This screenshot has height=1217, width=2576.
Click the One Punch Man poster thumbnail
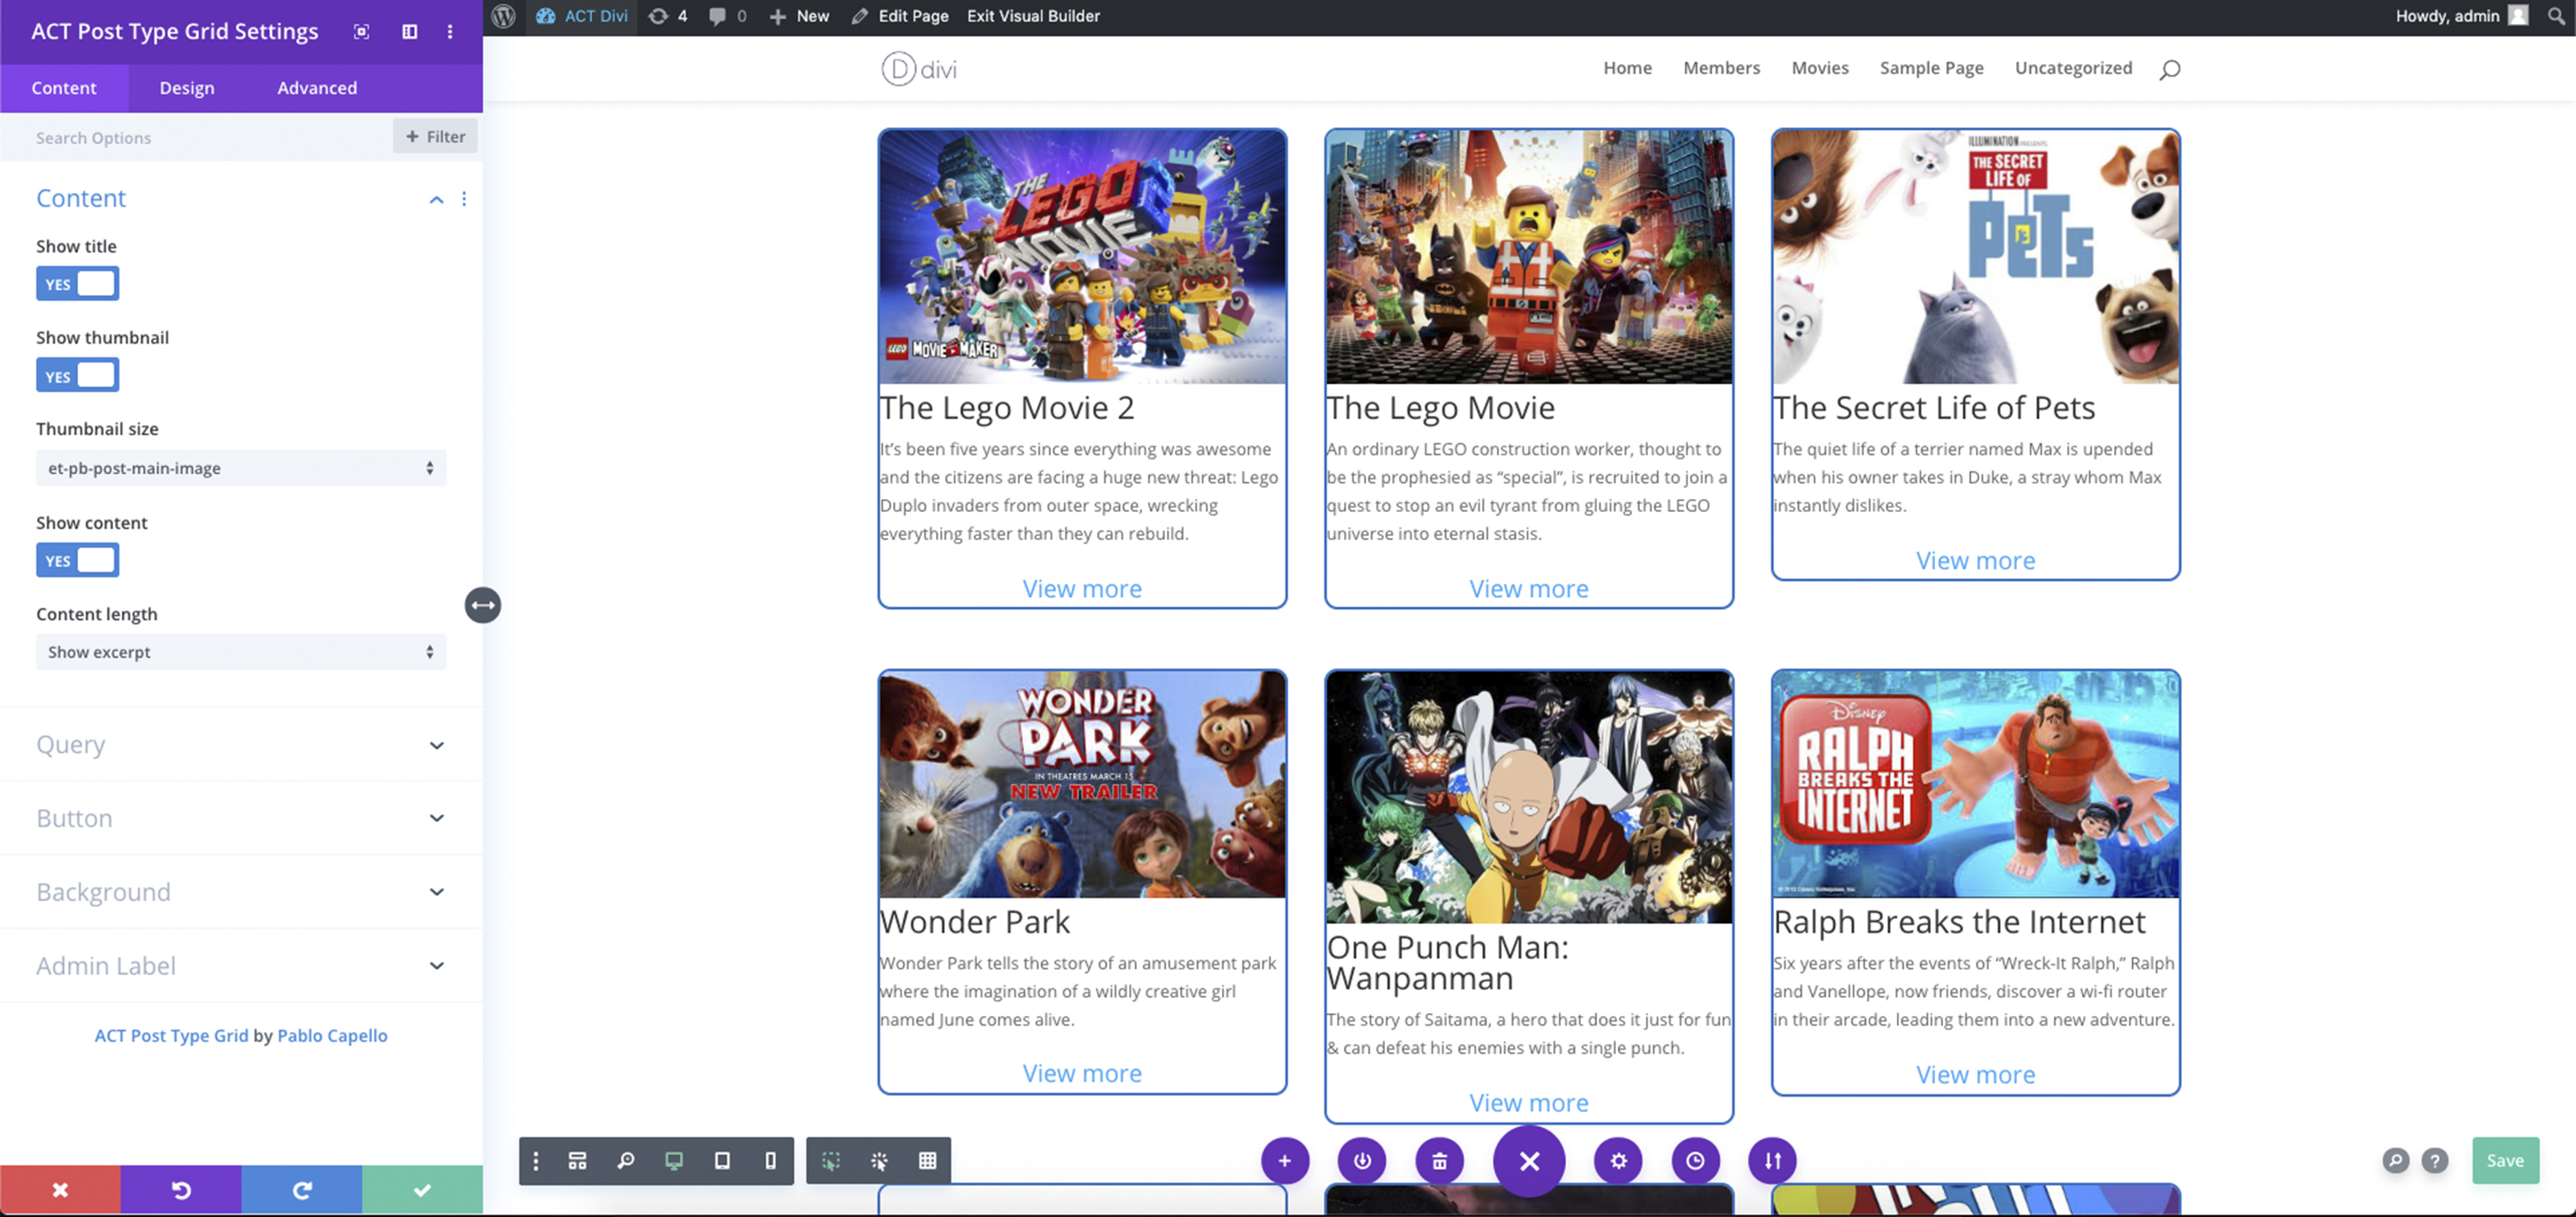click(1529, 797)
